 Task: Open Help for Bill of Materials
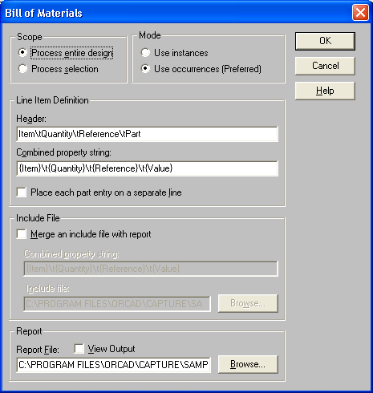click(325, 91)
